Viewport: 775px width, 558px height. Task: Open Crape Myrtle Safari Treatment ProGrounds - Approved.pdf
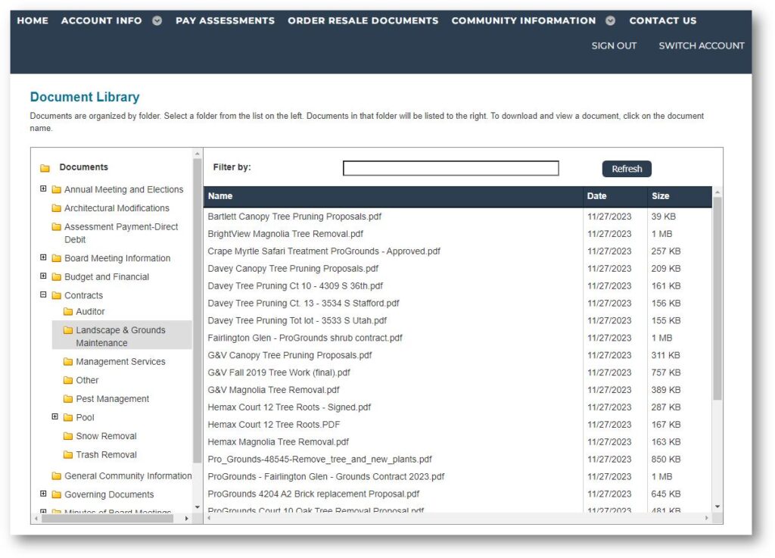(x=324, y=251)
